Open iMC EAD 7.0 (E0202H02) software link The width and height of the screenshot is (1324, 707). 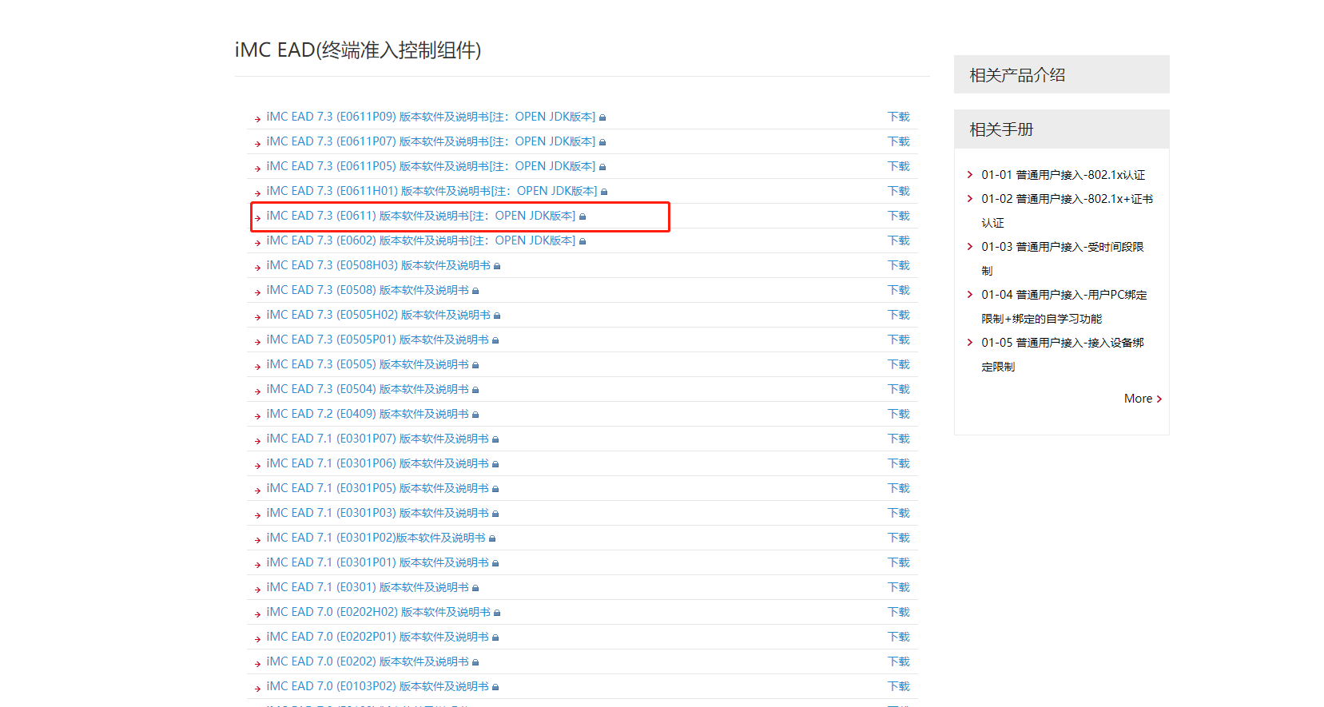tap(379, 612)
